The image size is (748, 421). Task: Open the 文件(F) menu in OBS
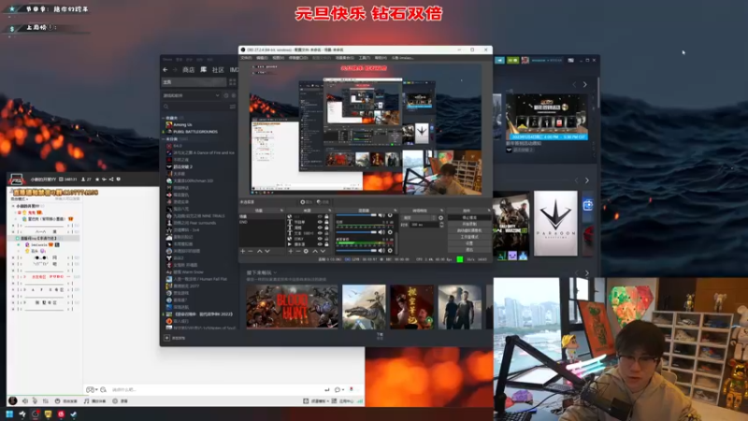(246, 58)
